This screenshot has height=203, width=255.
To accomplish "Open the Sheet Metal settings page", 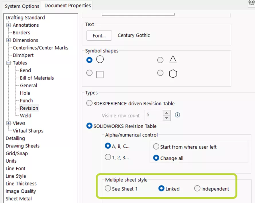I will 18,198.
